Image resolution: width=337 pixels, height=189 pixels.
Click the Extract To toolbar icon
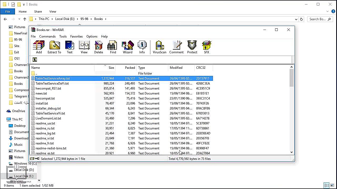click(x=54, y=47)
